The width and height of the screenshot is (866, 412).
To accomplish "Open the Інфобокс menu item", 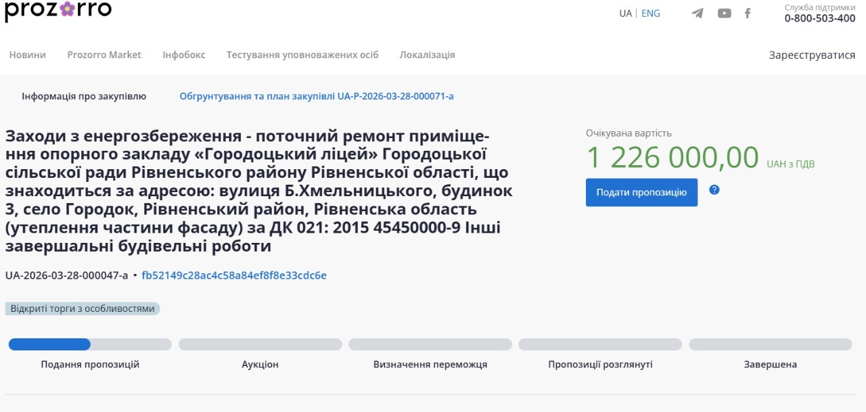I will tap(184, 55).
